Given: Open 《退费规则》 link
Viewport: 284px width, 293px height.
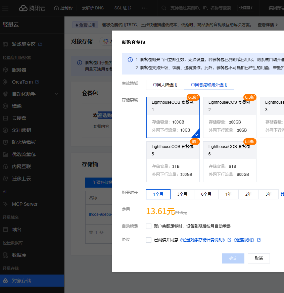Looking at the screenshot, I should point(244,240).
